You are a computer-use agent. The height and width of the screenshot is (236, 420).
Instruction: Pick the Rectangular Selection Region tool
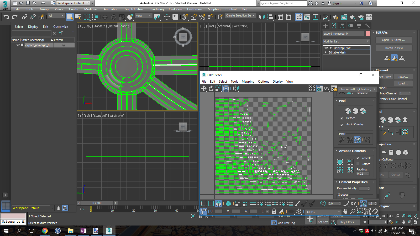(x=87, y=17)
